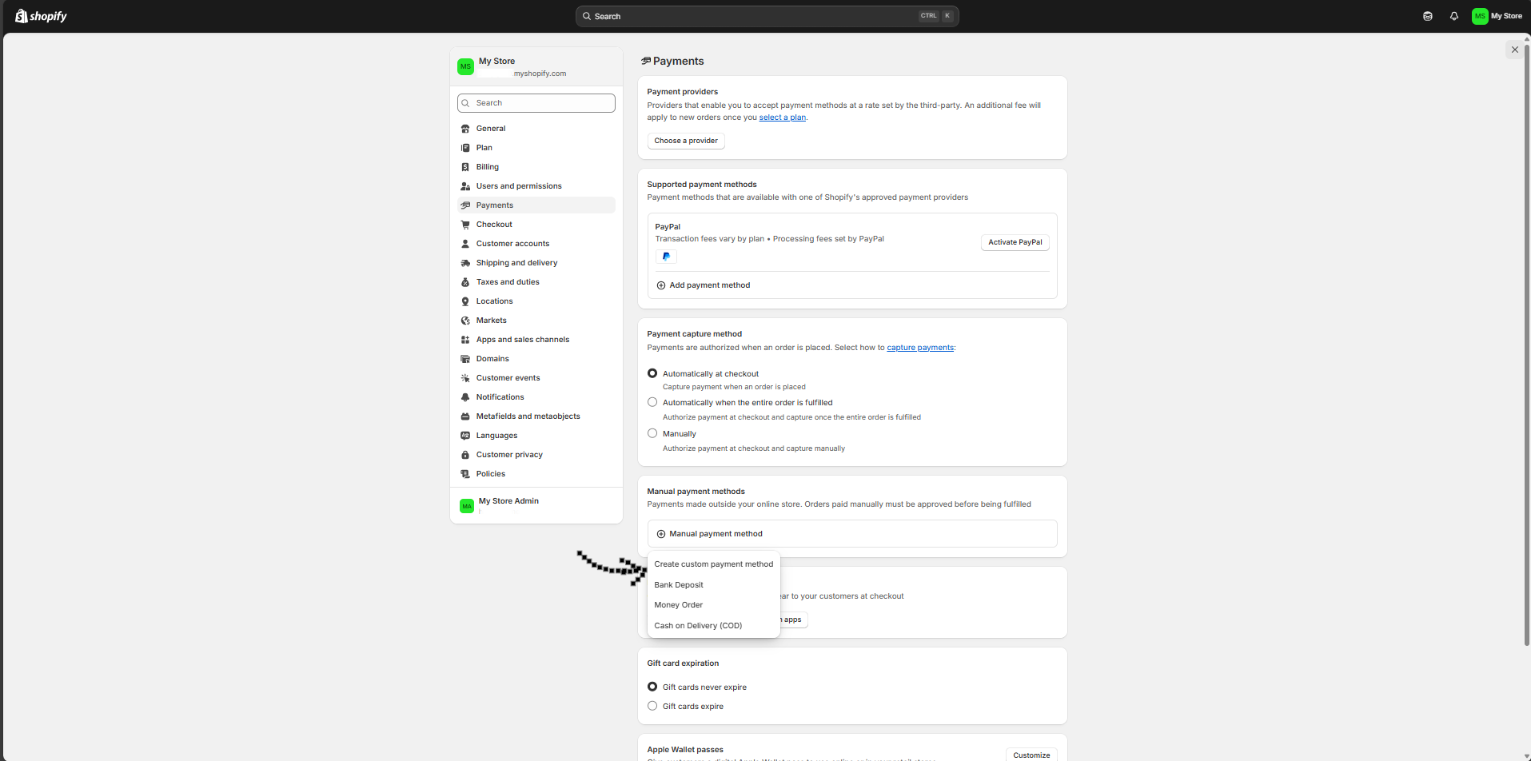Follow the select a plan link
The height and width of the screenshot is (761, 1531).
point(782,118)
